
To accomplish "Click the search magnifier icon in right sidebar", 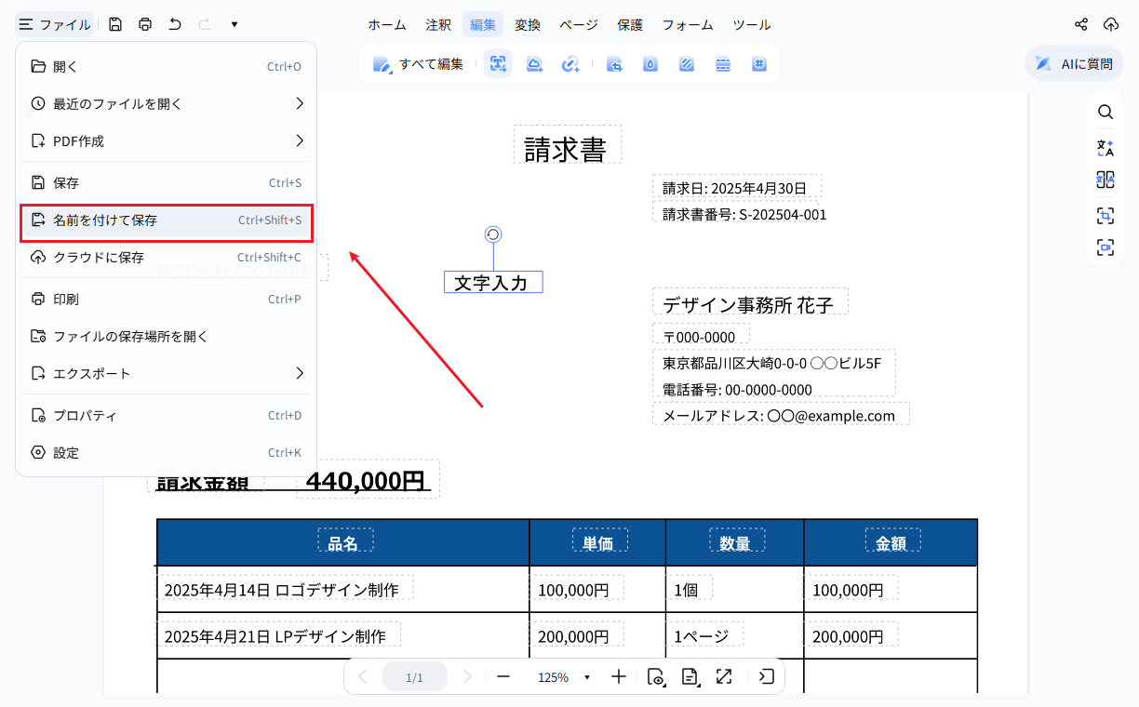I will (x=1105, y=112).
